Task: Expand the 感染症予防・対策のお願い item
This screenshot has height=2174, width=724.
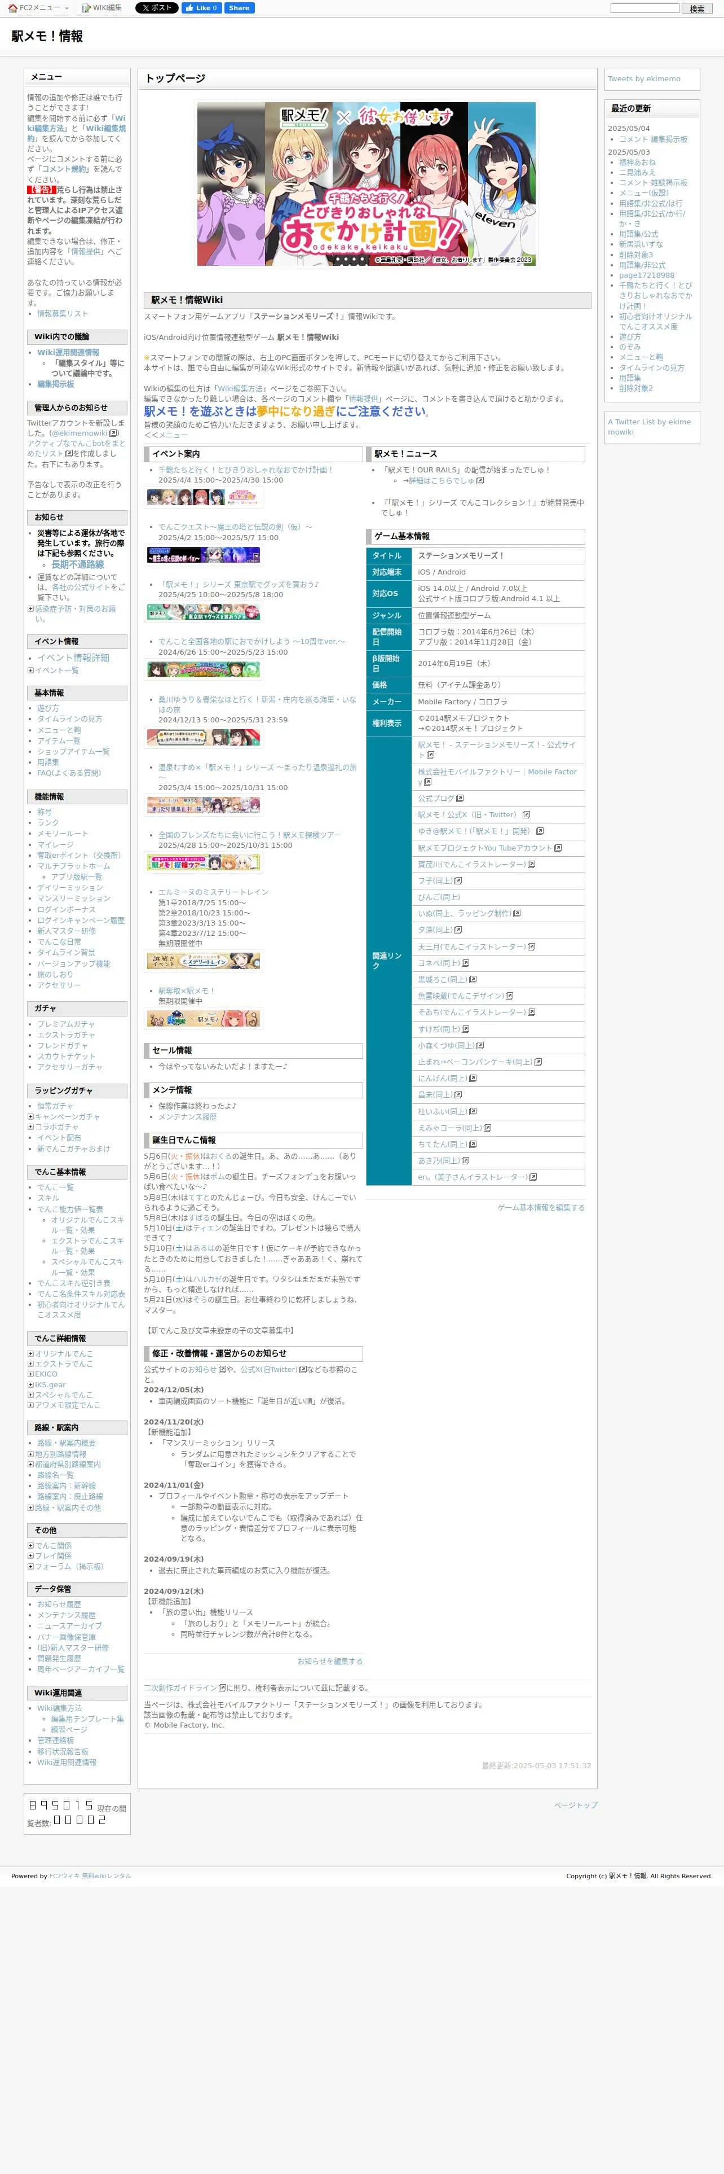Action: pyautogui.click(x=30, y=608)
